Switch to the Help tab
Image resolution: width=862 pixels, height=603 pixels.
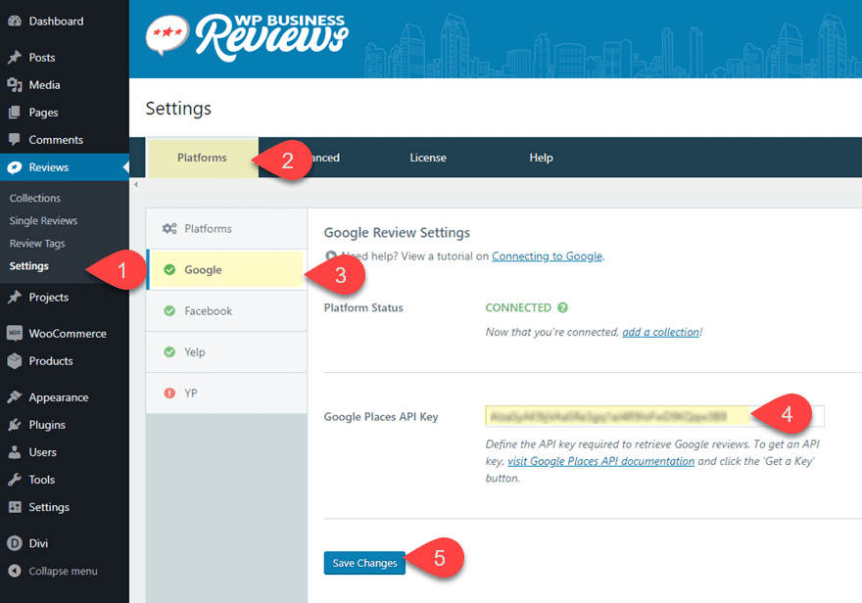[541, 158]
